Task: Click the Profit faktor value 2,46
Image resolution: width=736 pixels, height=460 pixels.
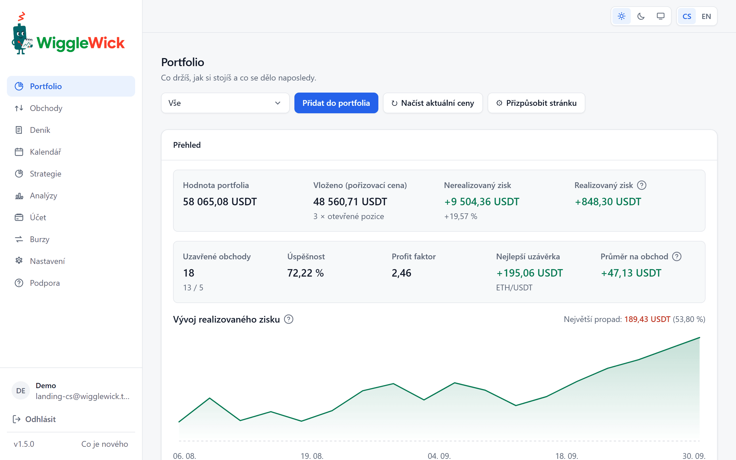Action: pyautogui.click(x=401, y=273)
